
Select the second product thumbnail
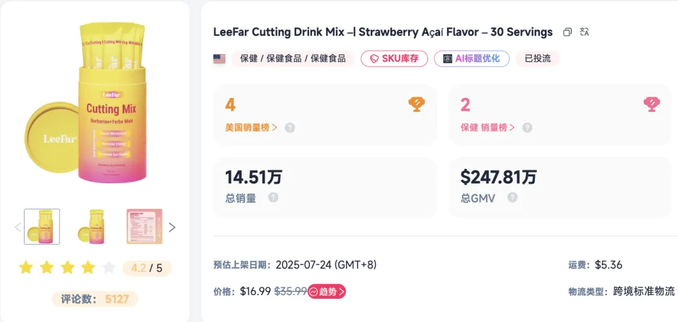[94, 227]
